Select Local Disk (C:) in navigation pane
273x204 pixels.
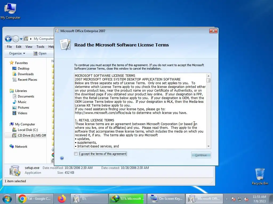pyautogui.click(x=28, y=130)
